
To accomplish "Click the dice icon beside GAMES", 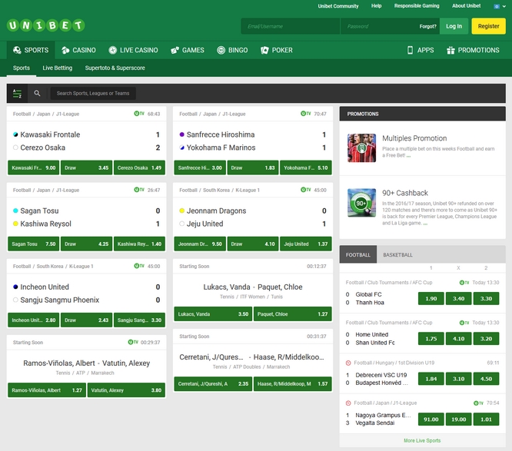I will 175,50.
